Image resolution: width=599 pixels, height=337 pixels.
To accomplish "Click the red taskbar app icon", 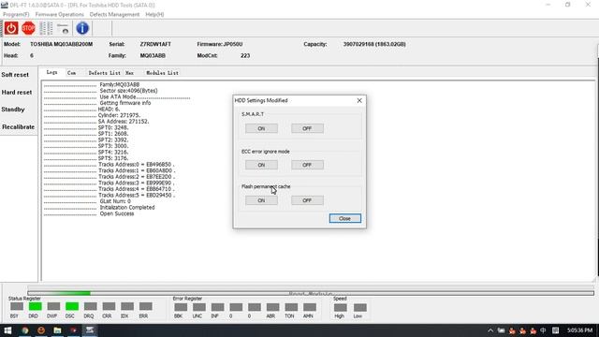I will pos(73,330).
